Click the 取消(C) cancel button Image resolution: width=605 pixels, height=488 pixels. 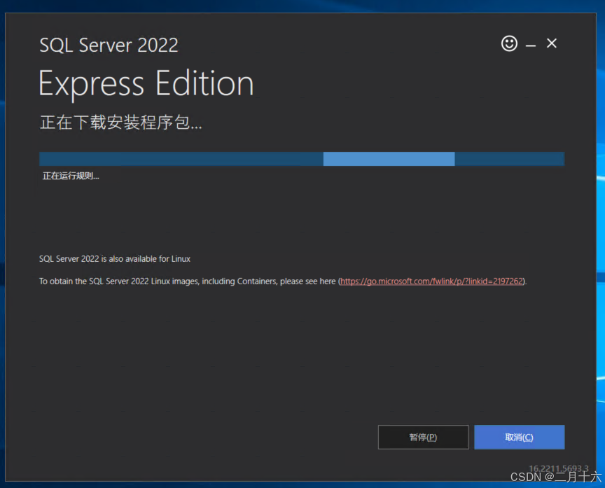tap(519, 437)
